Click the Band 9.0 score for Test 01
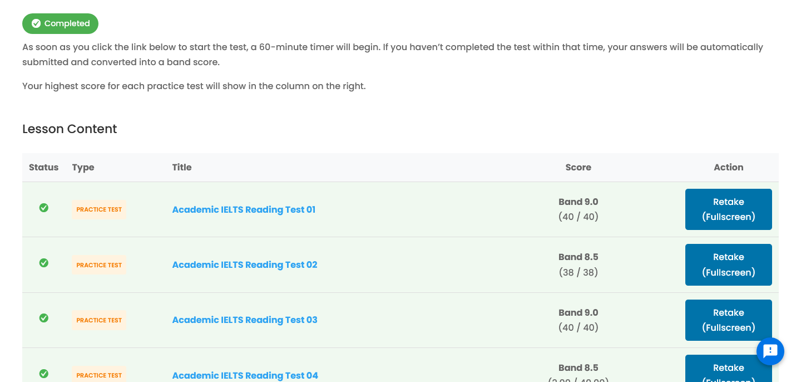This screenshot has height=382, width=801. (578, 202)
